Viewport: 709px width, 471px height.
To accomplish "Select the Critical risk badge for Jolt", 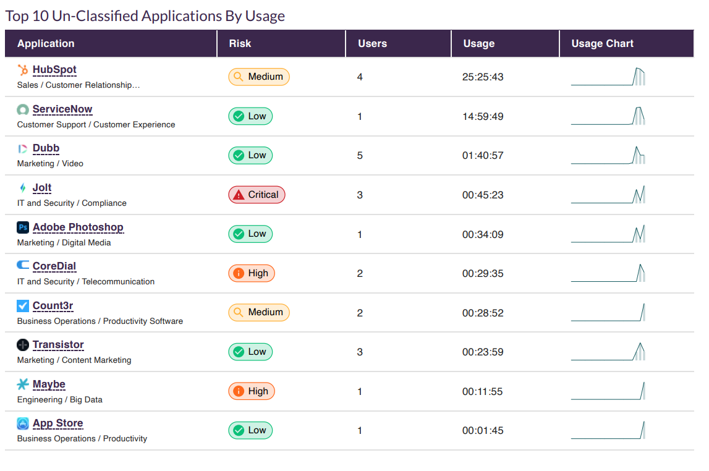I will [x=257, y=194].
